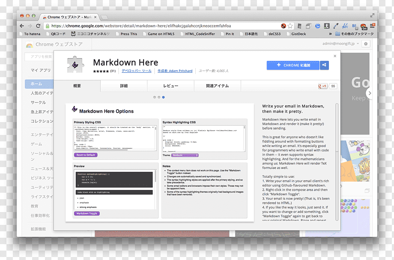Select the 仕事効率化 sidebar category
The width and height of the screenshot is (394, 260).
[x=40, y=215]
